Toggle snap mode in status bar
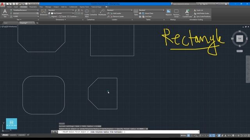This screenshot has width=250, height=140. click(191, 135)
